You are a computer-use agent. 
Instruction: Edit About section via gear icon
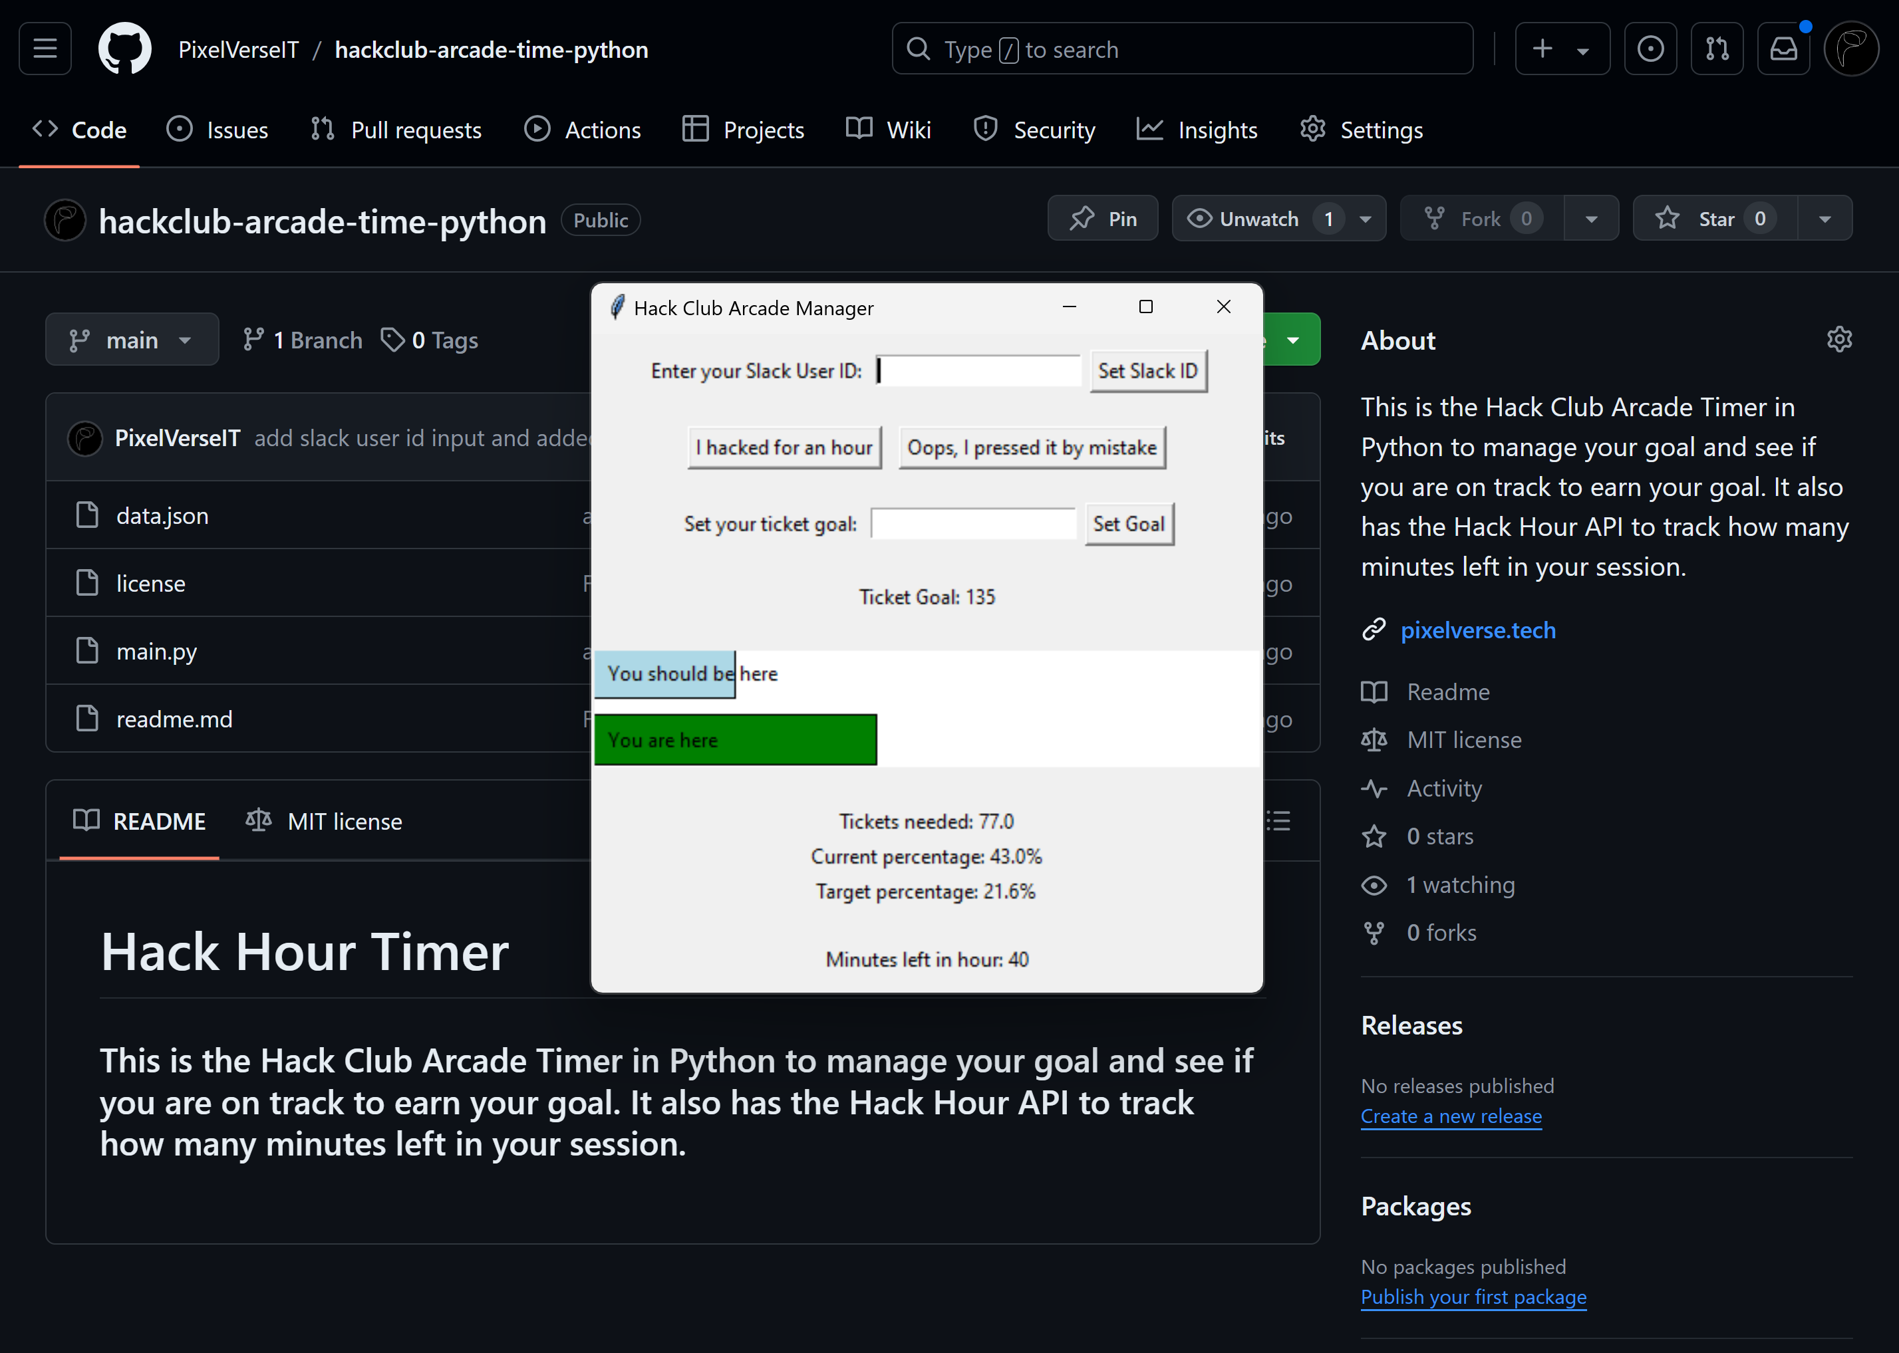(1839, 339)
